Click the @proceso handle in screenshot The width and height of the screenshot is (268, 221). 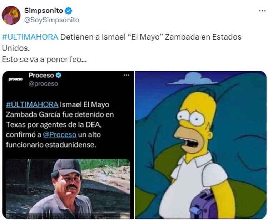[x=43, y=84]
